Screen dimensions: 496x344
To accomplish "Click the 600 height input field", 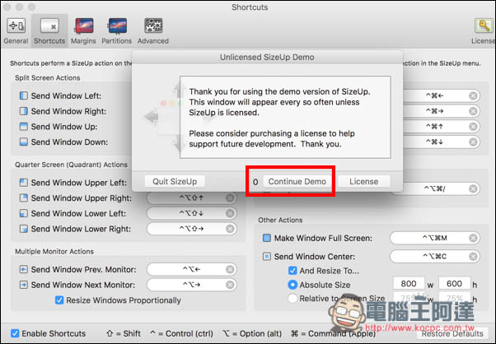I will click(x=454, y=284).
